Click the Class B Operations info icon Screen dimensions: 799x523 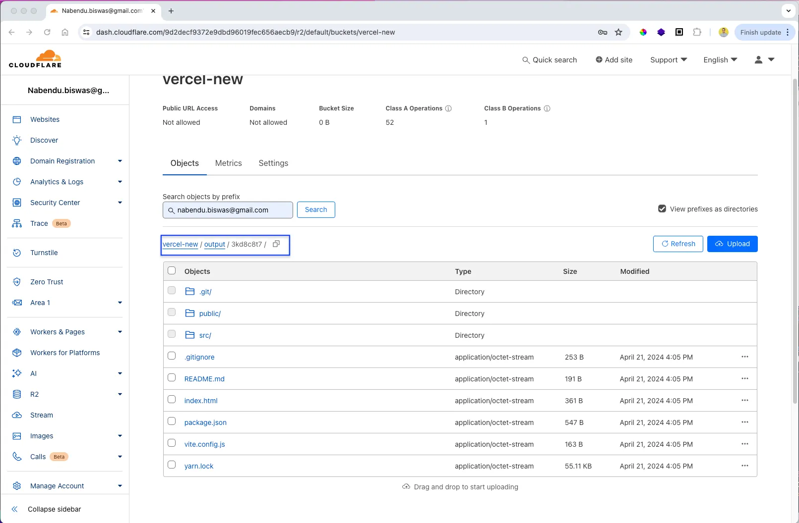547,108
